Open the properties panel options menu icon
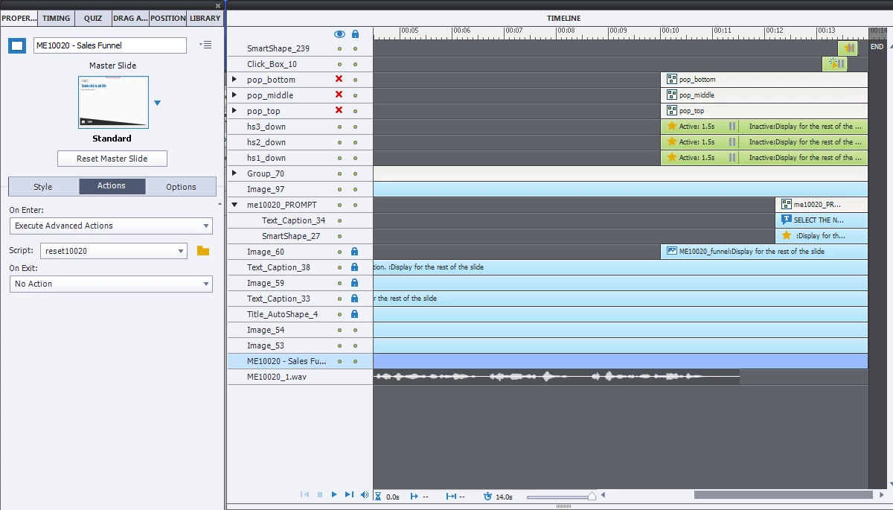Viewport: 893px width, 510px height. coord(206,45)
